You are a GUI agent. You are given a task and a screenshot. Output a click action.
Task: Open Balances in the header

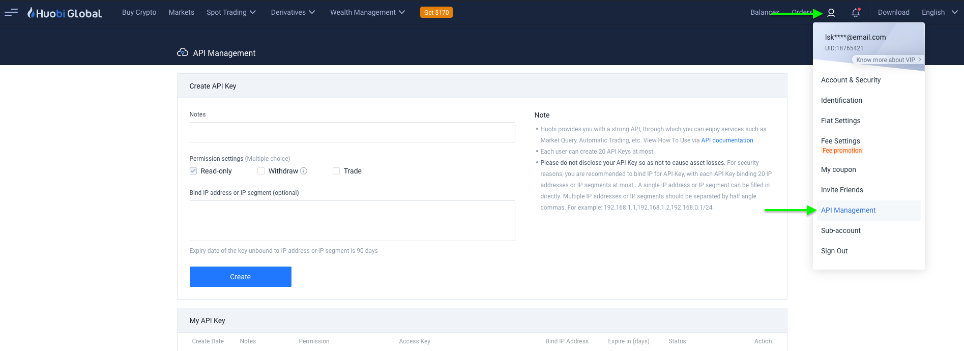(765, 12)
